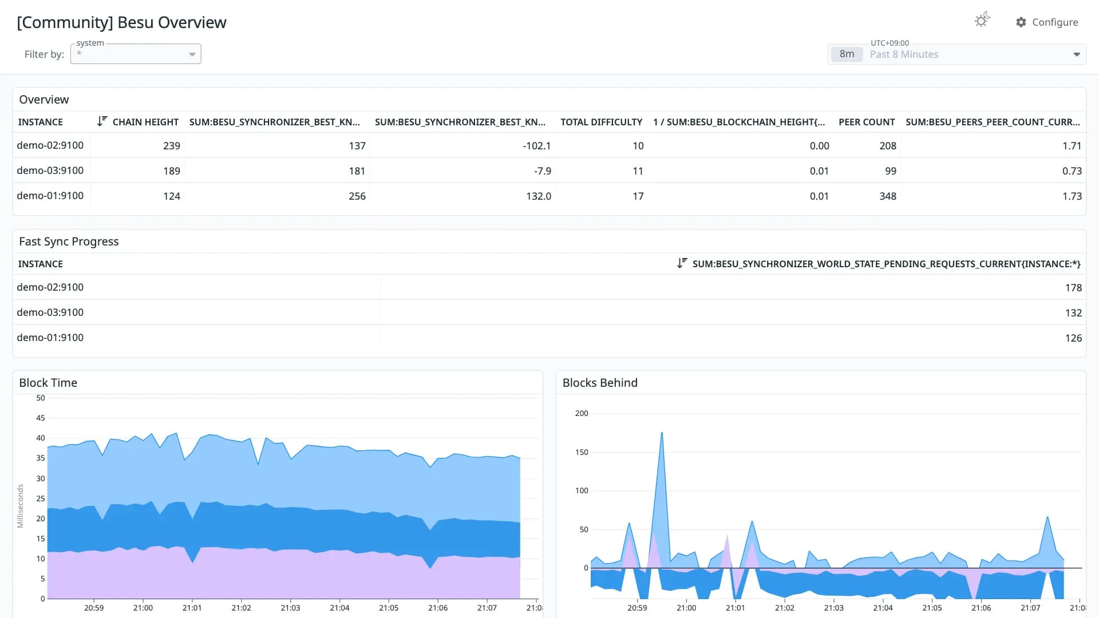The height and width of the screenshot is (618, 1099).
Task: Click the PEER COUNT column header
Action: coord(867,122)
